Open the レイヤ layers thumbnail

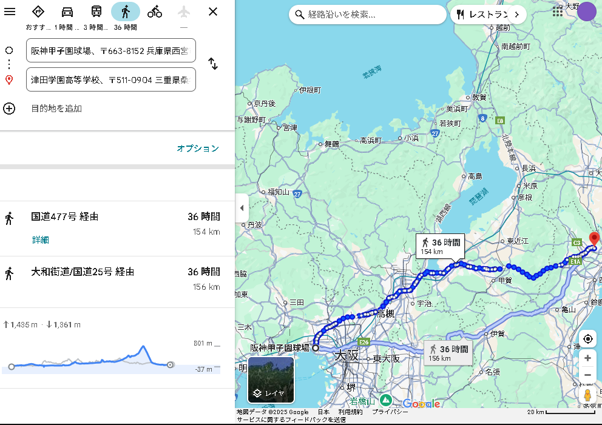coord(271,380)
